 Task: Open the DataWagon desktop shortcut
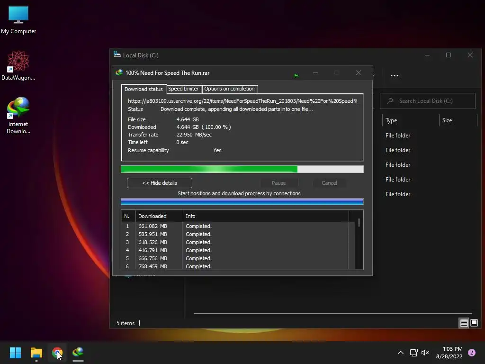(18, 65)
